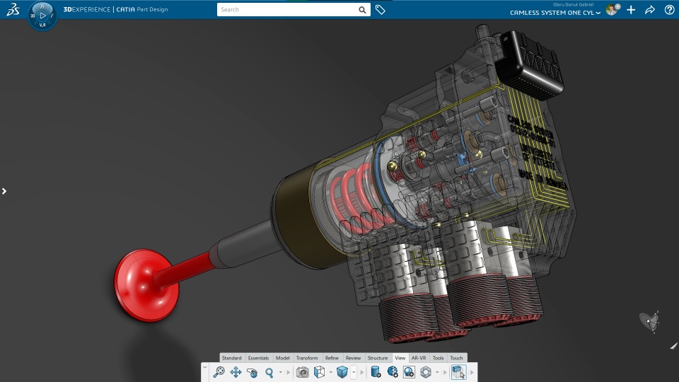
Task: Click the robot view orientation icon at right
Action: (649, 322)
